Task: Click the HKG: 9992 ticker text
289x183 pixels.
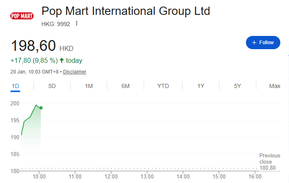Action: [x=56, y=24]
